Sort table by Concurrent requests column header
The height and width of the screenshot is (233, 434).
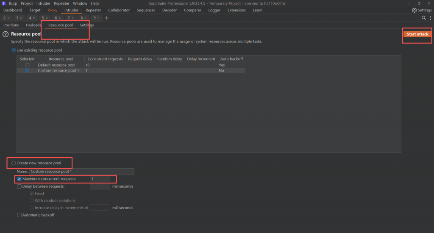105,59
